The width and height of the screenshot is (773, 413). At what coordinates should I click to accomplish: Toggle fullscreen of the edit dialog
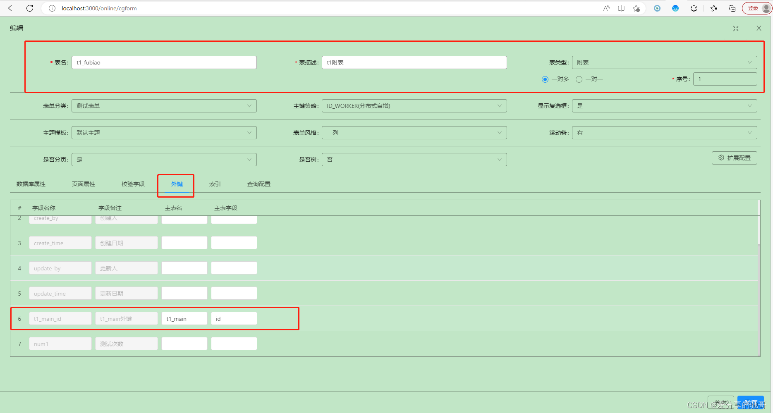[736, 29]
